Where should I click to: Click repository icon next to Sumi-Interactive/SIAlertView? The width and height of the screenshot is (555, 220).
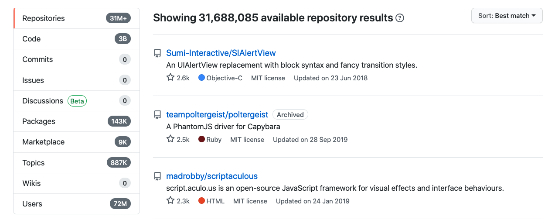click(157, 53)
